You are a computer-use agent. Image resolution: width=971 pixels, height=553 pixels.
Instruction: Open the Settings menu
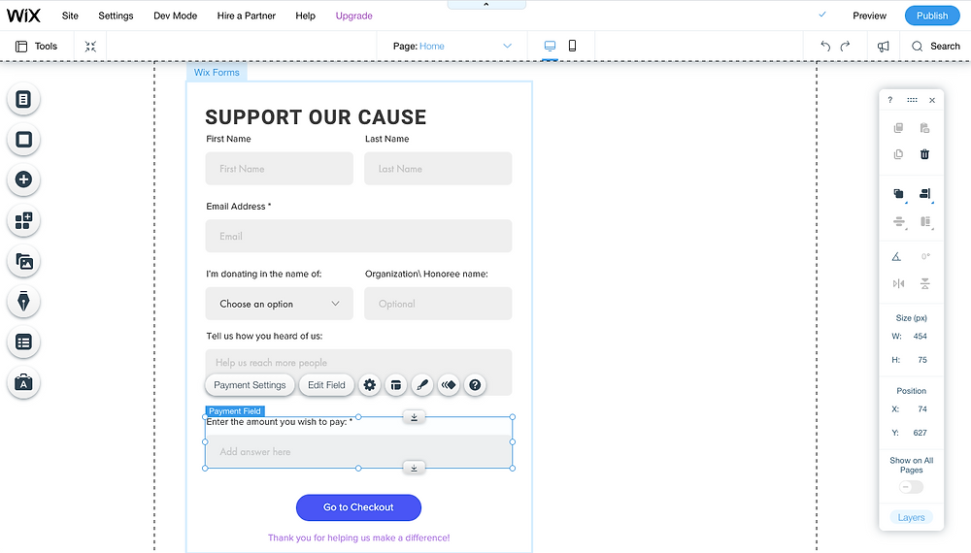(116, 16)
